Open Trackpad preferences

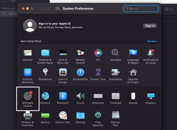tap(115, 98)
